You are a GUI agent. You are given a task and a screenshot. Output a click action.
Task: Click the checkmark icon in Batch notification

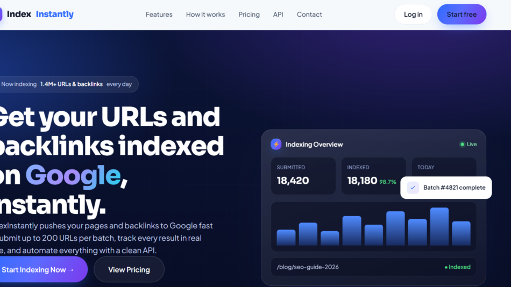(x=413, y=188)
